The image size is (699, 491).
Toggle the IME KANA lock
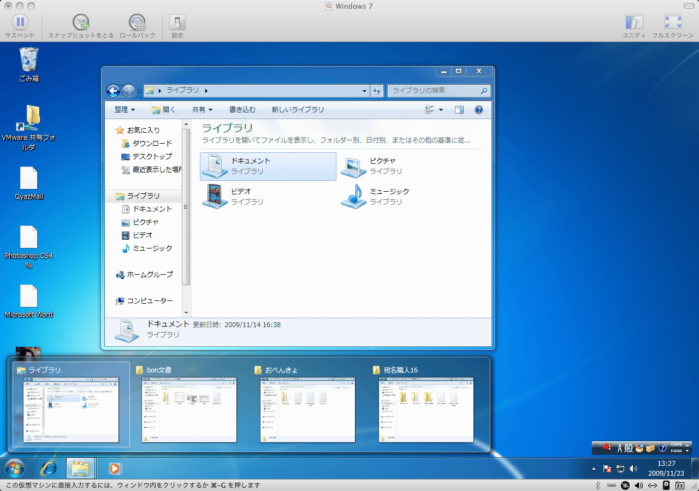pos(676,451)
